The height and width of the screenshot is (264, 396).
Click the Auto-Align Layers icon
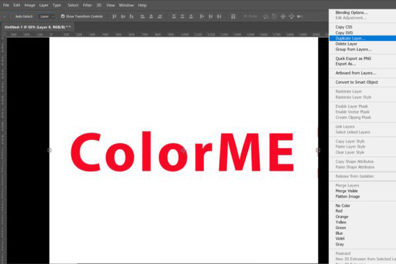[x=233, y=16]
